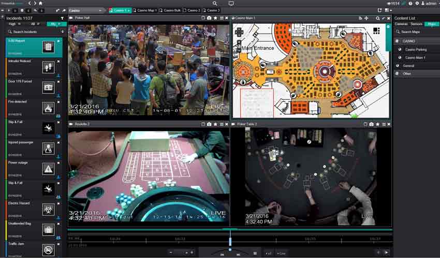Select Casino Parking map entry

(x=416, y=50)
